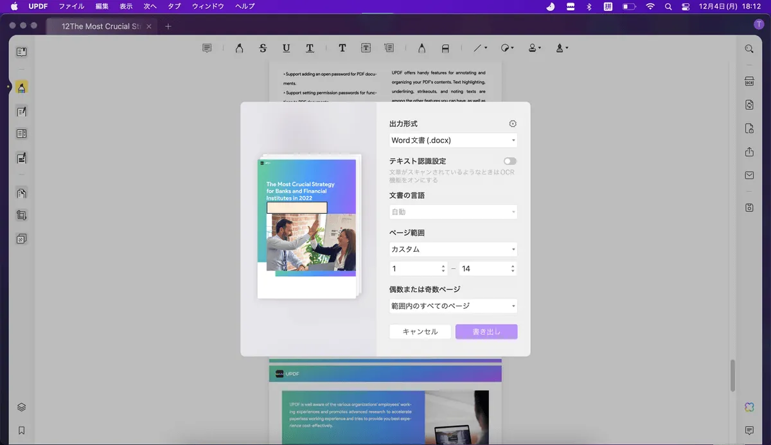Click the user account avatar T
The width and height of the screenshot is (771, 445).
coord(759,24)
